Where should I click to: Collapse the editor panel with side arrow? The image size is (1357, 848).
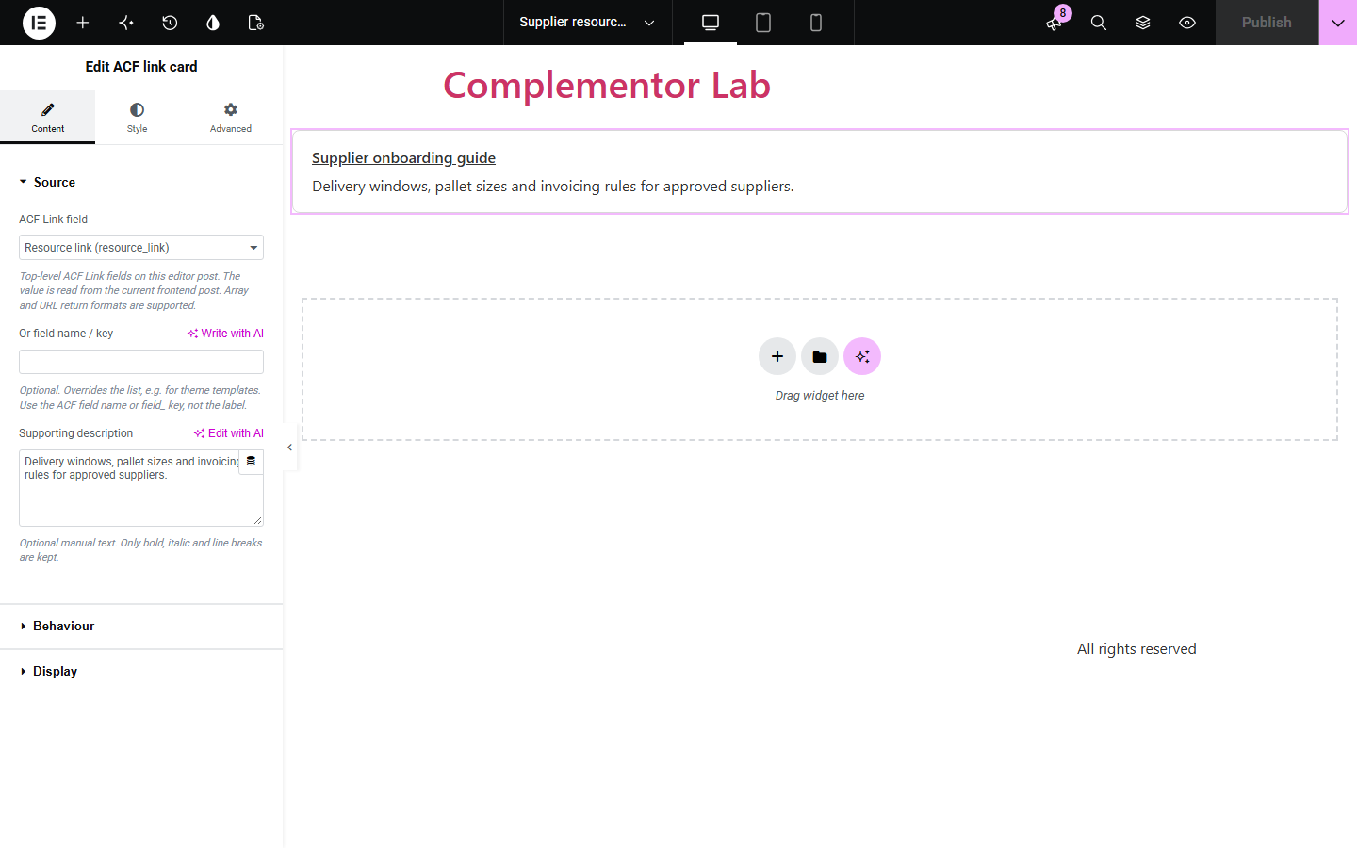(x=290, y=448)
